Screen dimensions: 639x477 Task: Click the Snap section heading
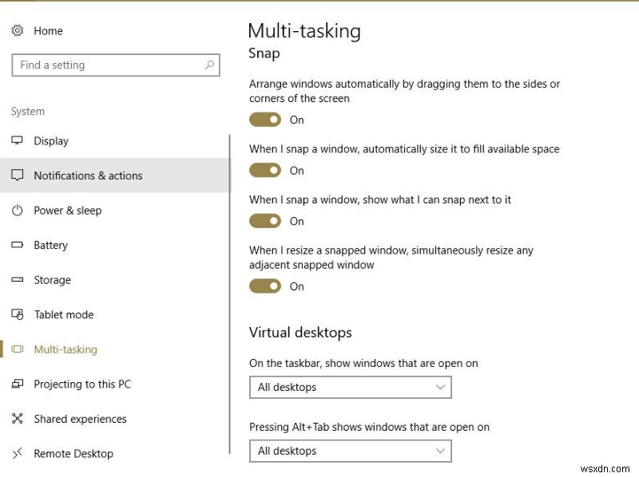click(264, 53)
